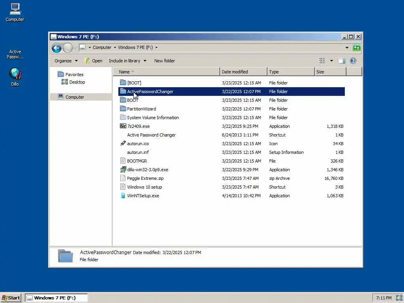Click the Start button
404x303 pixels.
(x=11, y=298)
